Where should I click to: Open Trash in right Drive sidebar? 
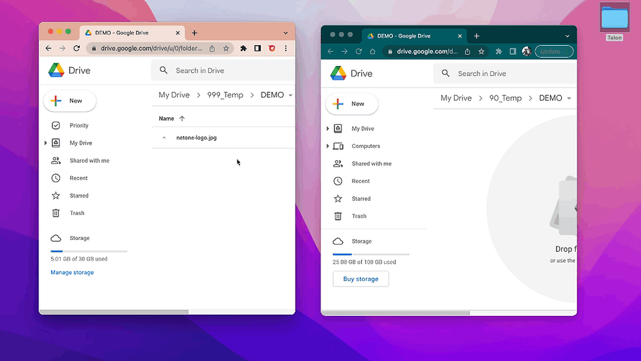click(x=359, y=216)
